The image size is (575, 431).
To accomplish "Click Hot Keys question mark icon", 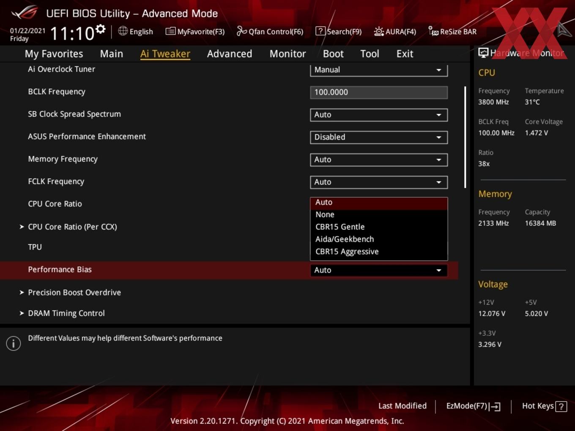I will pos(561,406).
